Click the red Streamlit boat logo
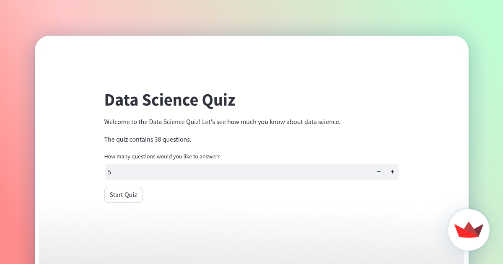Viewport: 503px width, 264px height. point(469,230)
